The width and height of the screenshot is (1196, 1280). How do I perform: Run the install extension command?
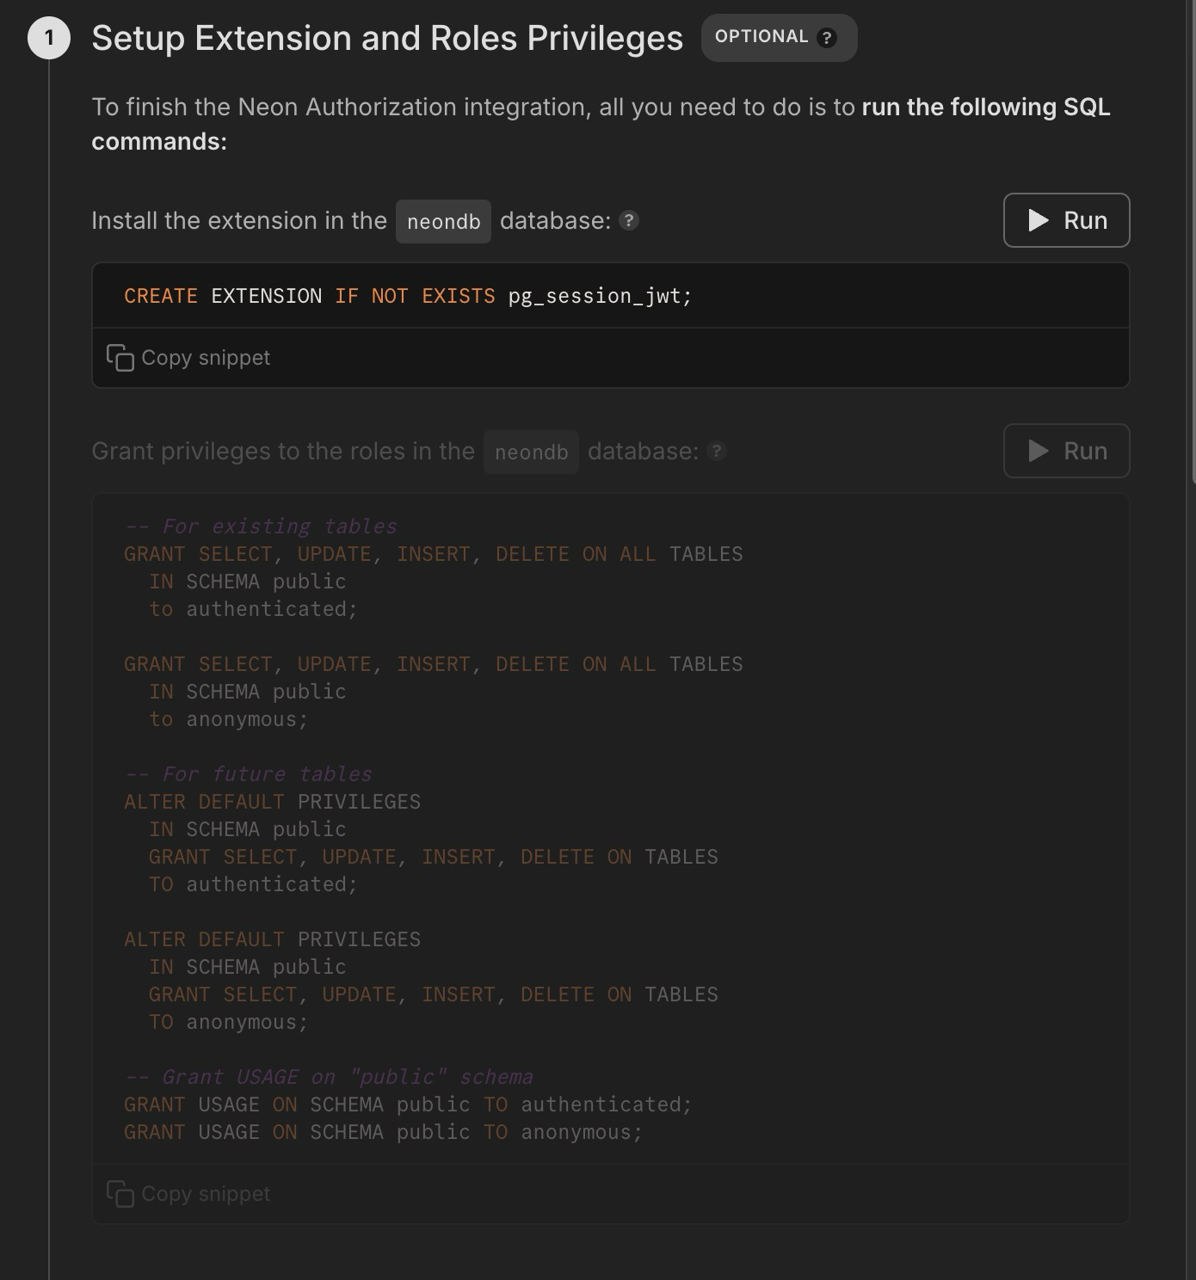click(x=1066, y=221)
